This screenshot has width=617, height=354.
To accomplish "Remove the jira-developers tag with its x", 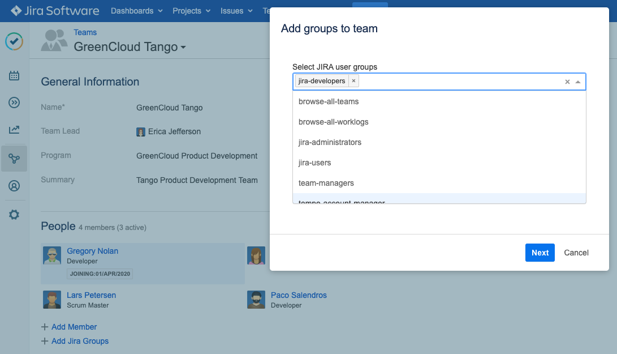I will (x=353, y=81).
